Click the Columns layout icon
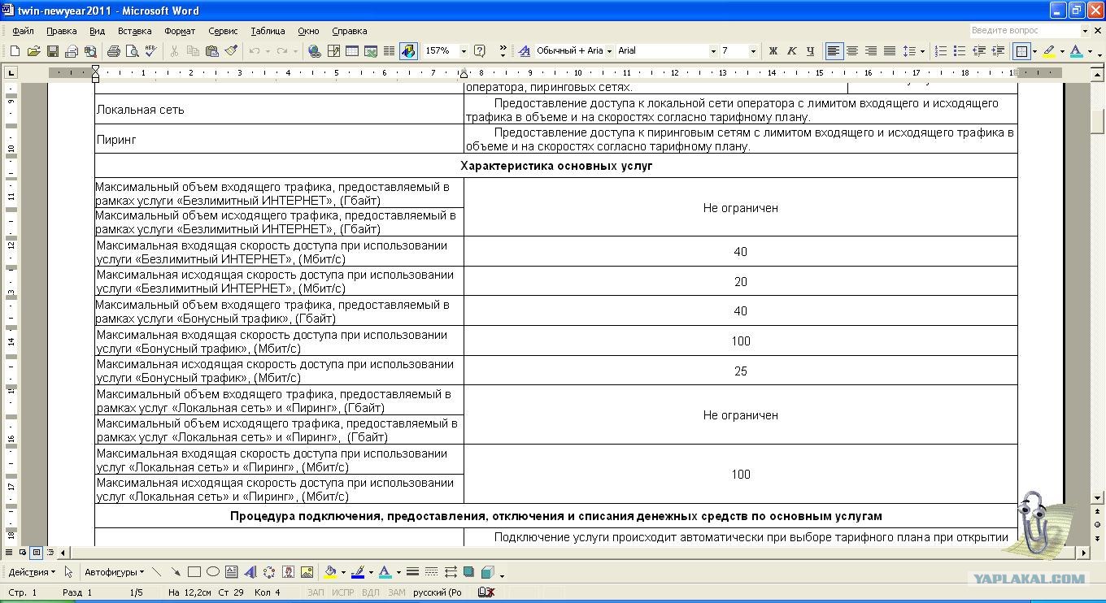This screenshot has height=603, width=1106. point(389,51)
